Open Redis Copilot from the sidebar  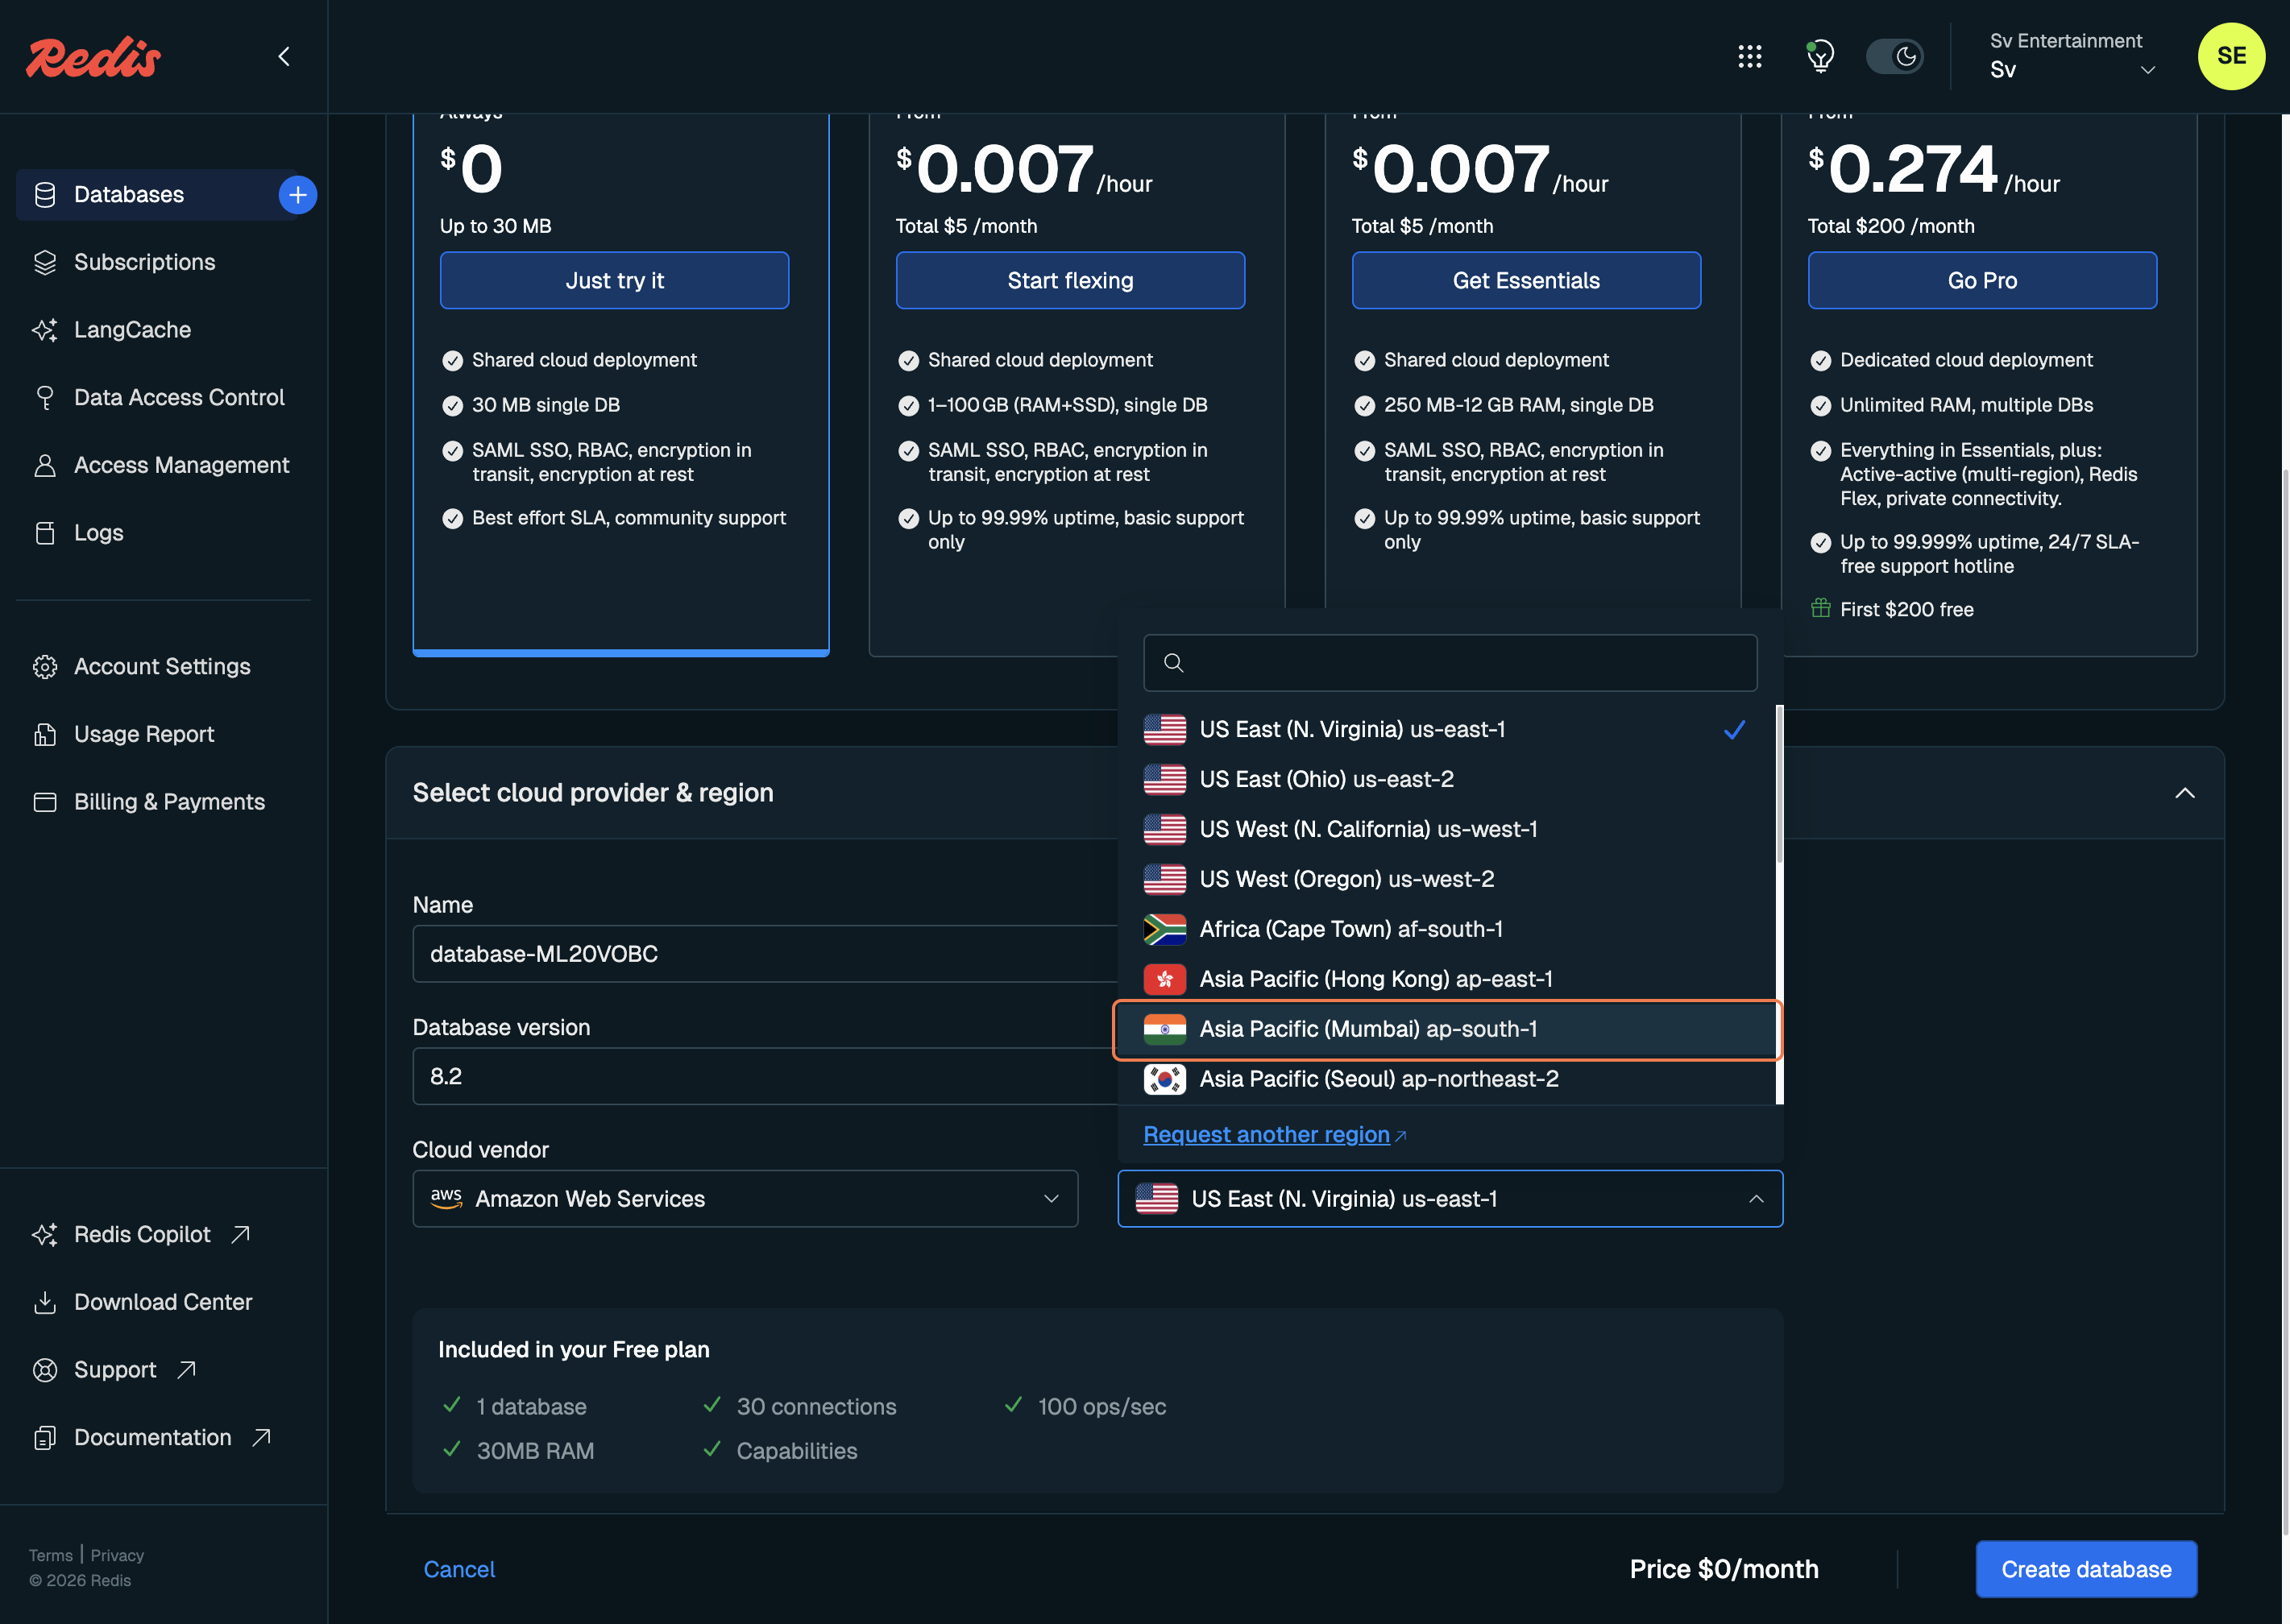coord(142,1234)
